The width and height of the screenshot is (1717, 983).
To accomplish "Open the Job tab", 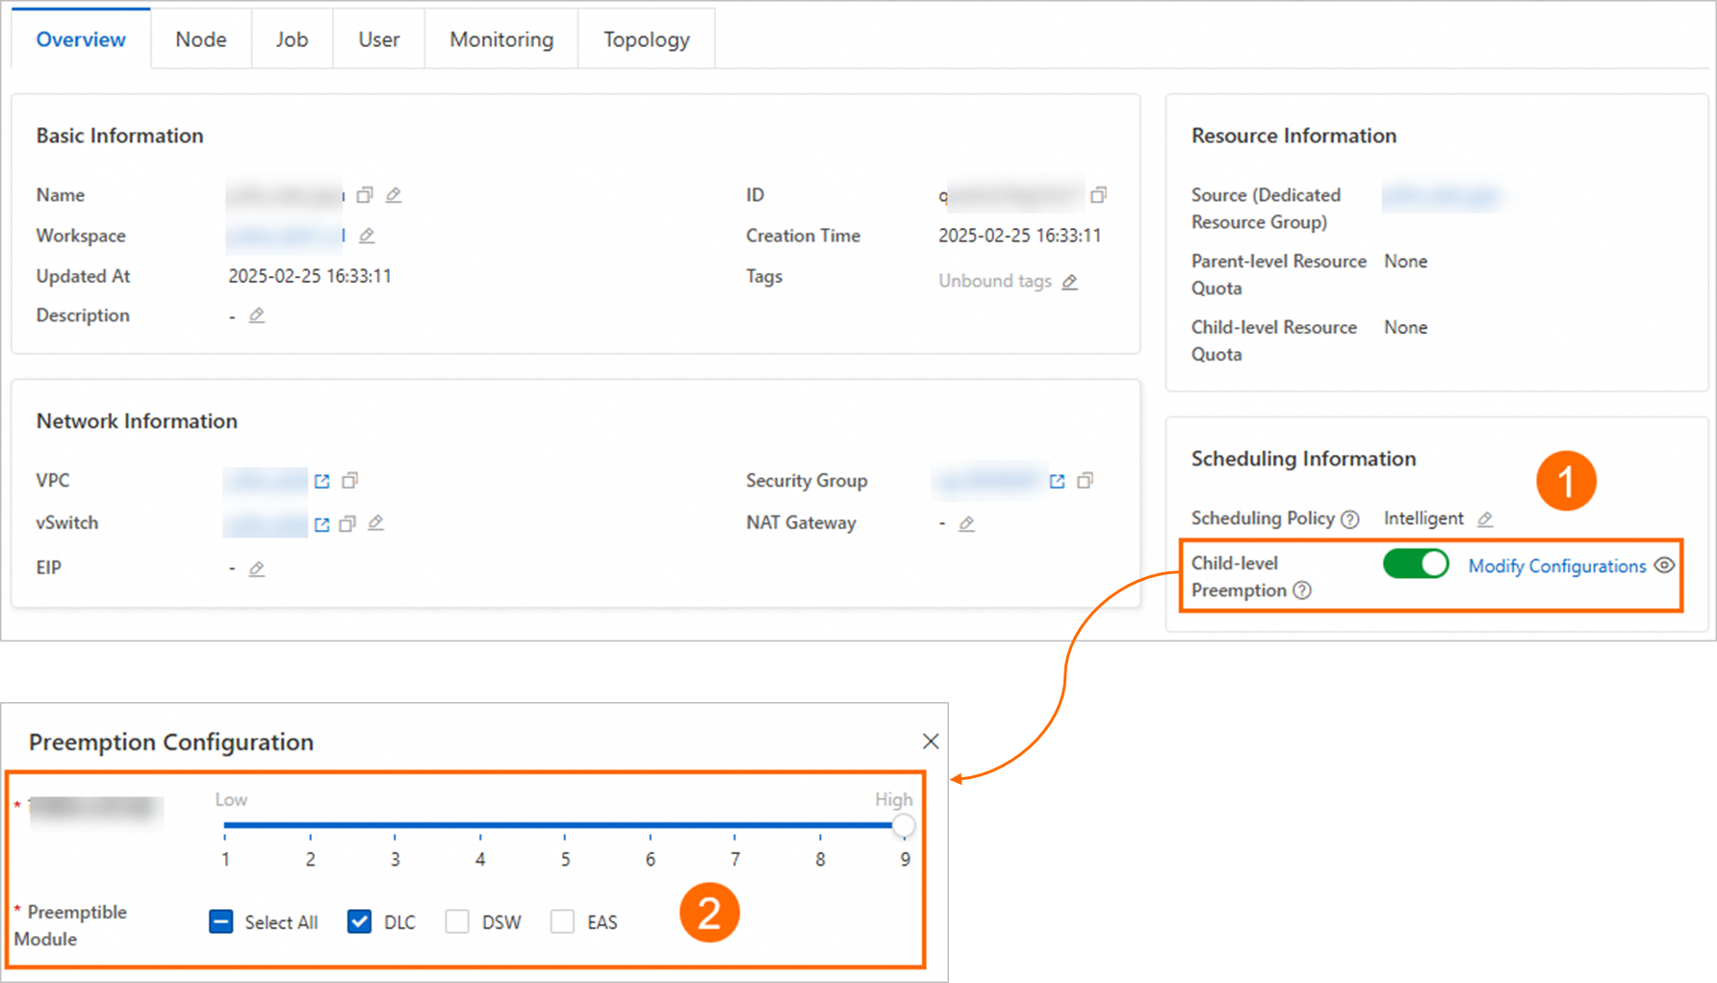I will pyautogui.click(x=292, y=39).
